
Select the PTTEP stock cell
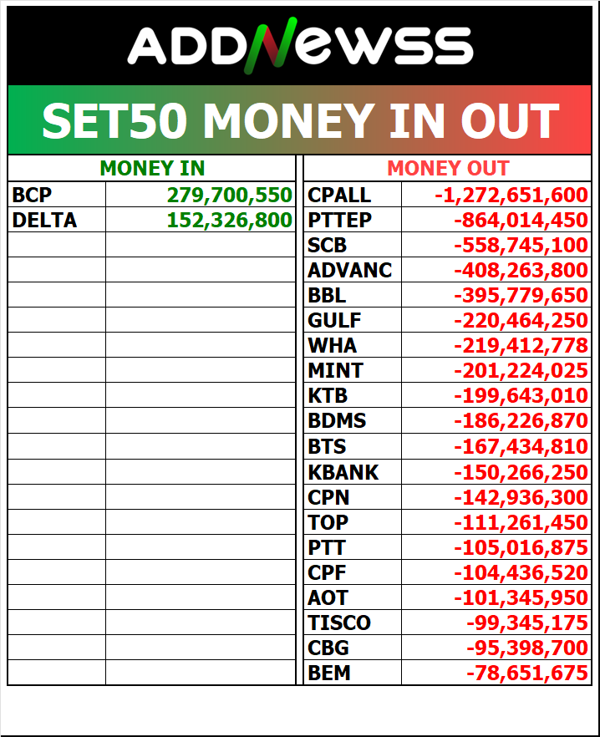[353, 220]
